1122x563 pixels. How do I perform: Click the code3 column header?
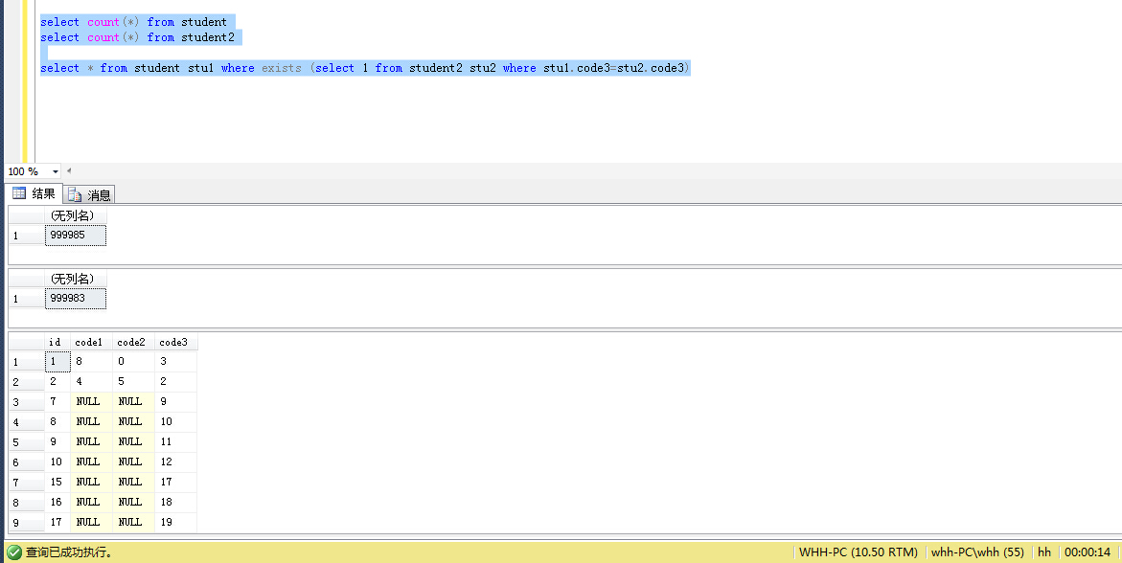click(173, 342)
